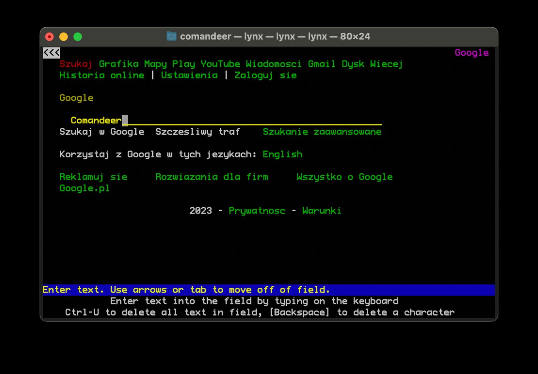Expand the Wiecej menu link
538x374 pixels.
coord(386,64)
